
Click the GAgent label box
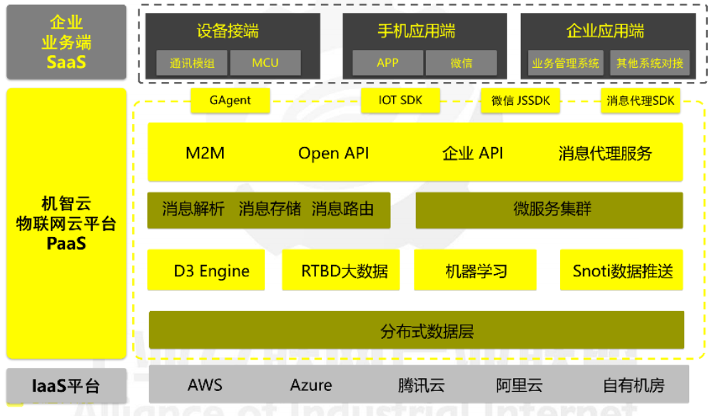230,101
